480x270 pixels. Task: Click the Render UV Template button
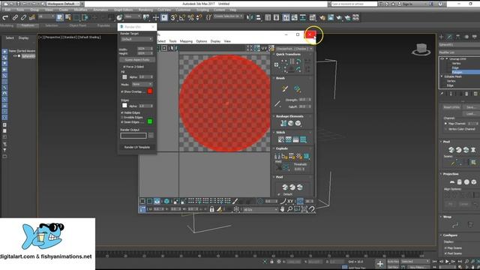click(x=137, y=147)
